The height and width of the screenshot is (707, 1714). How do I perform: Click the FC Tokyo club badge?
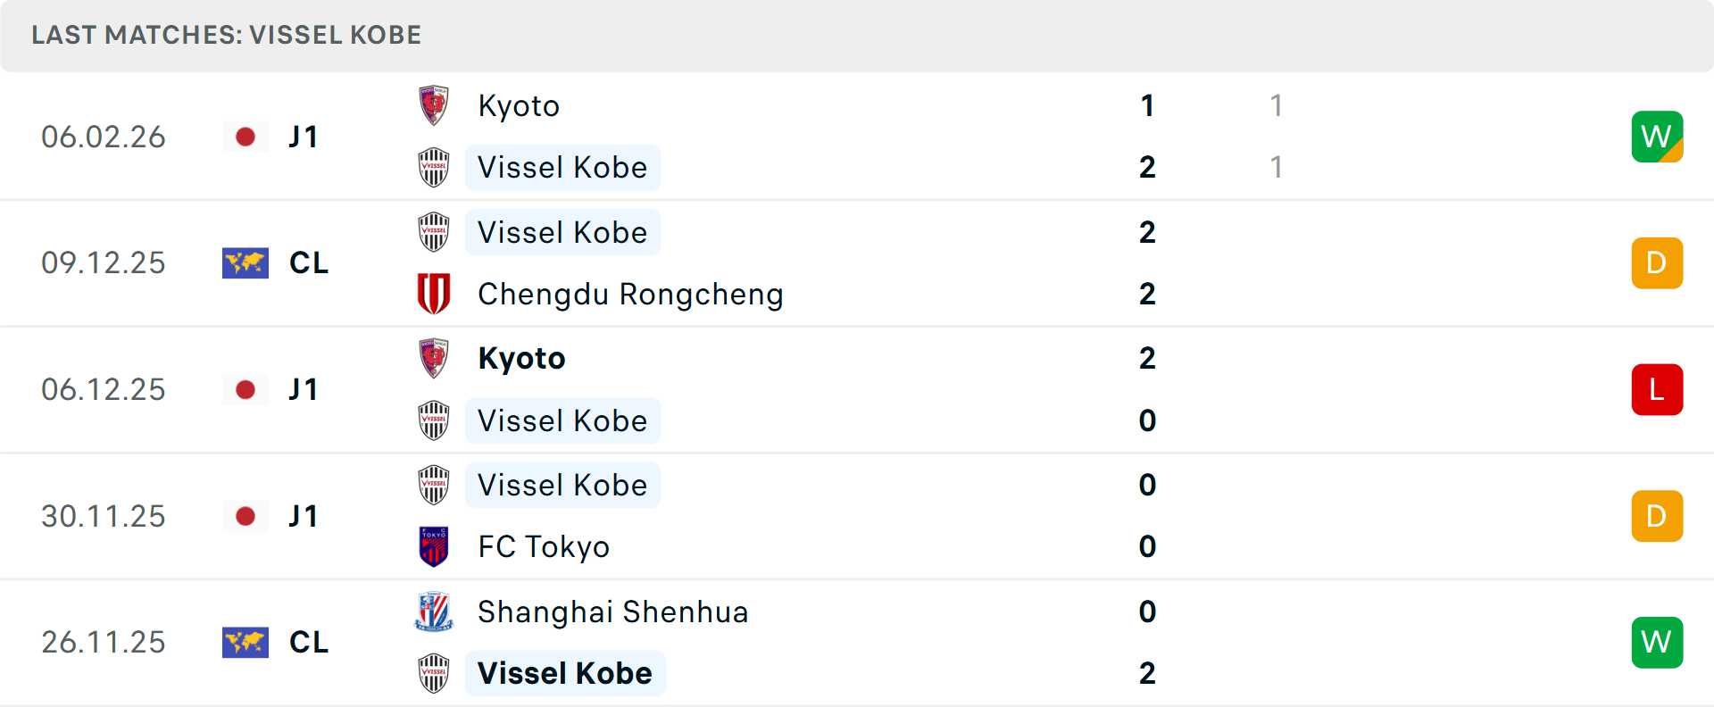tap(434, 547)
